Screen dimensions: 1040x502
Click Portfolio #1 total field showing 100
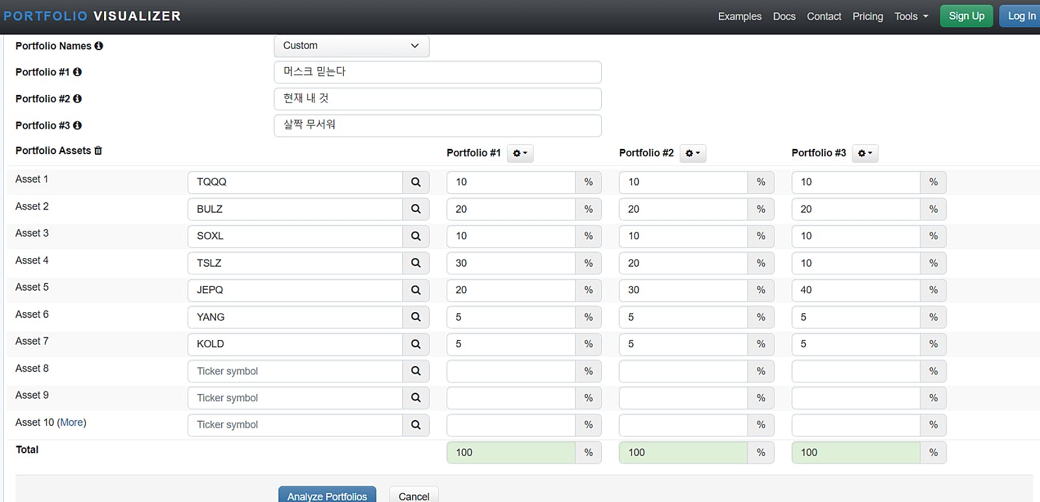pyautogui.click(x=511, y=453)
